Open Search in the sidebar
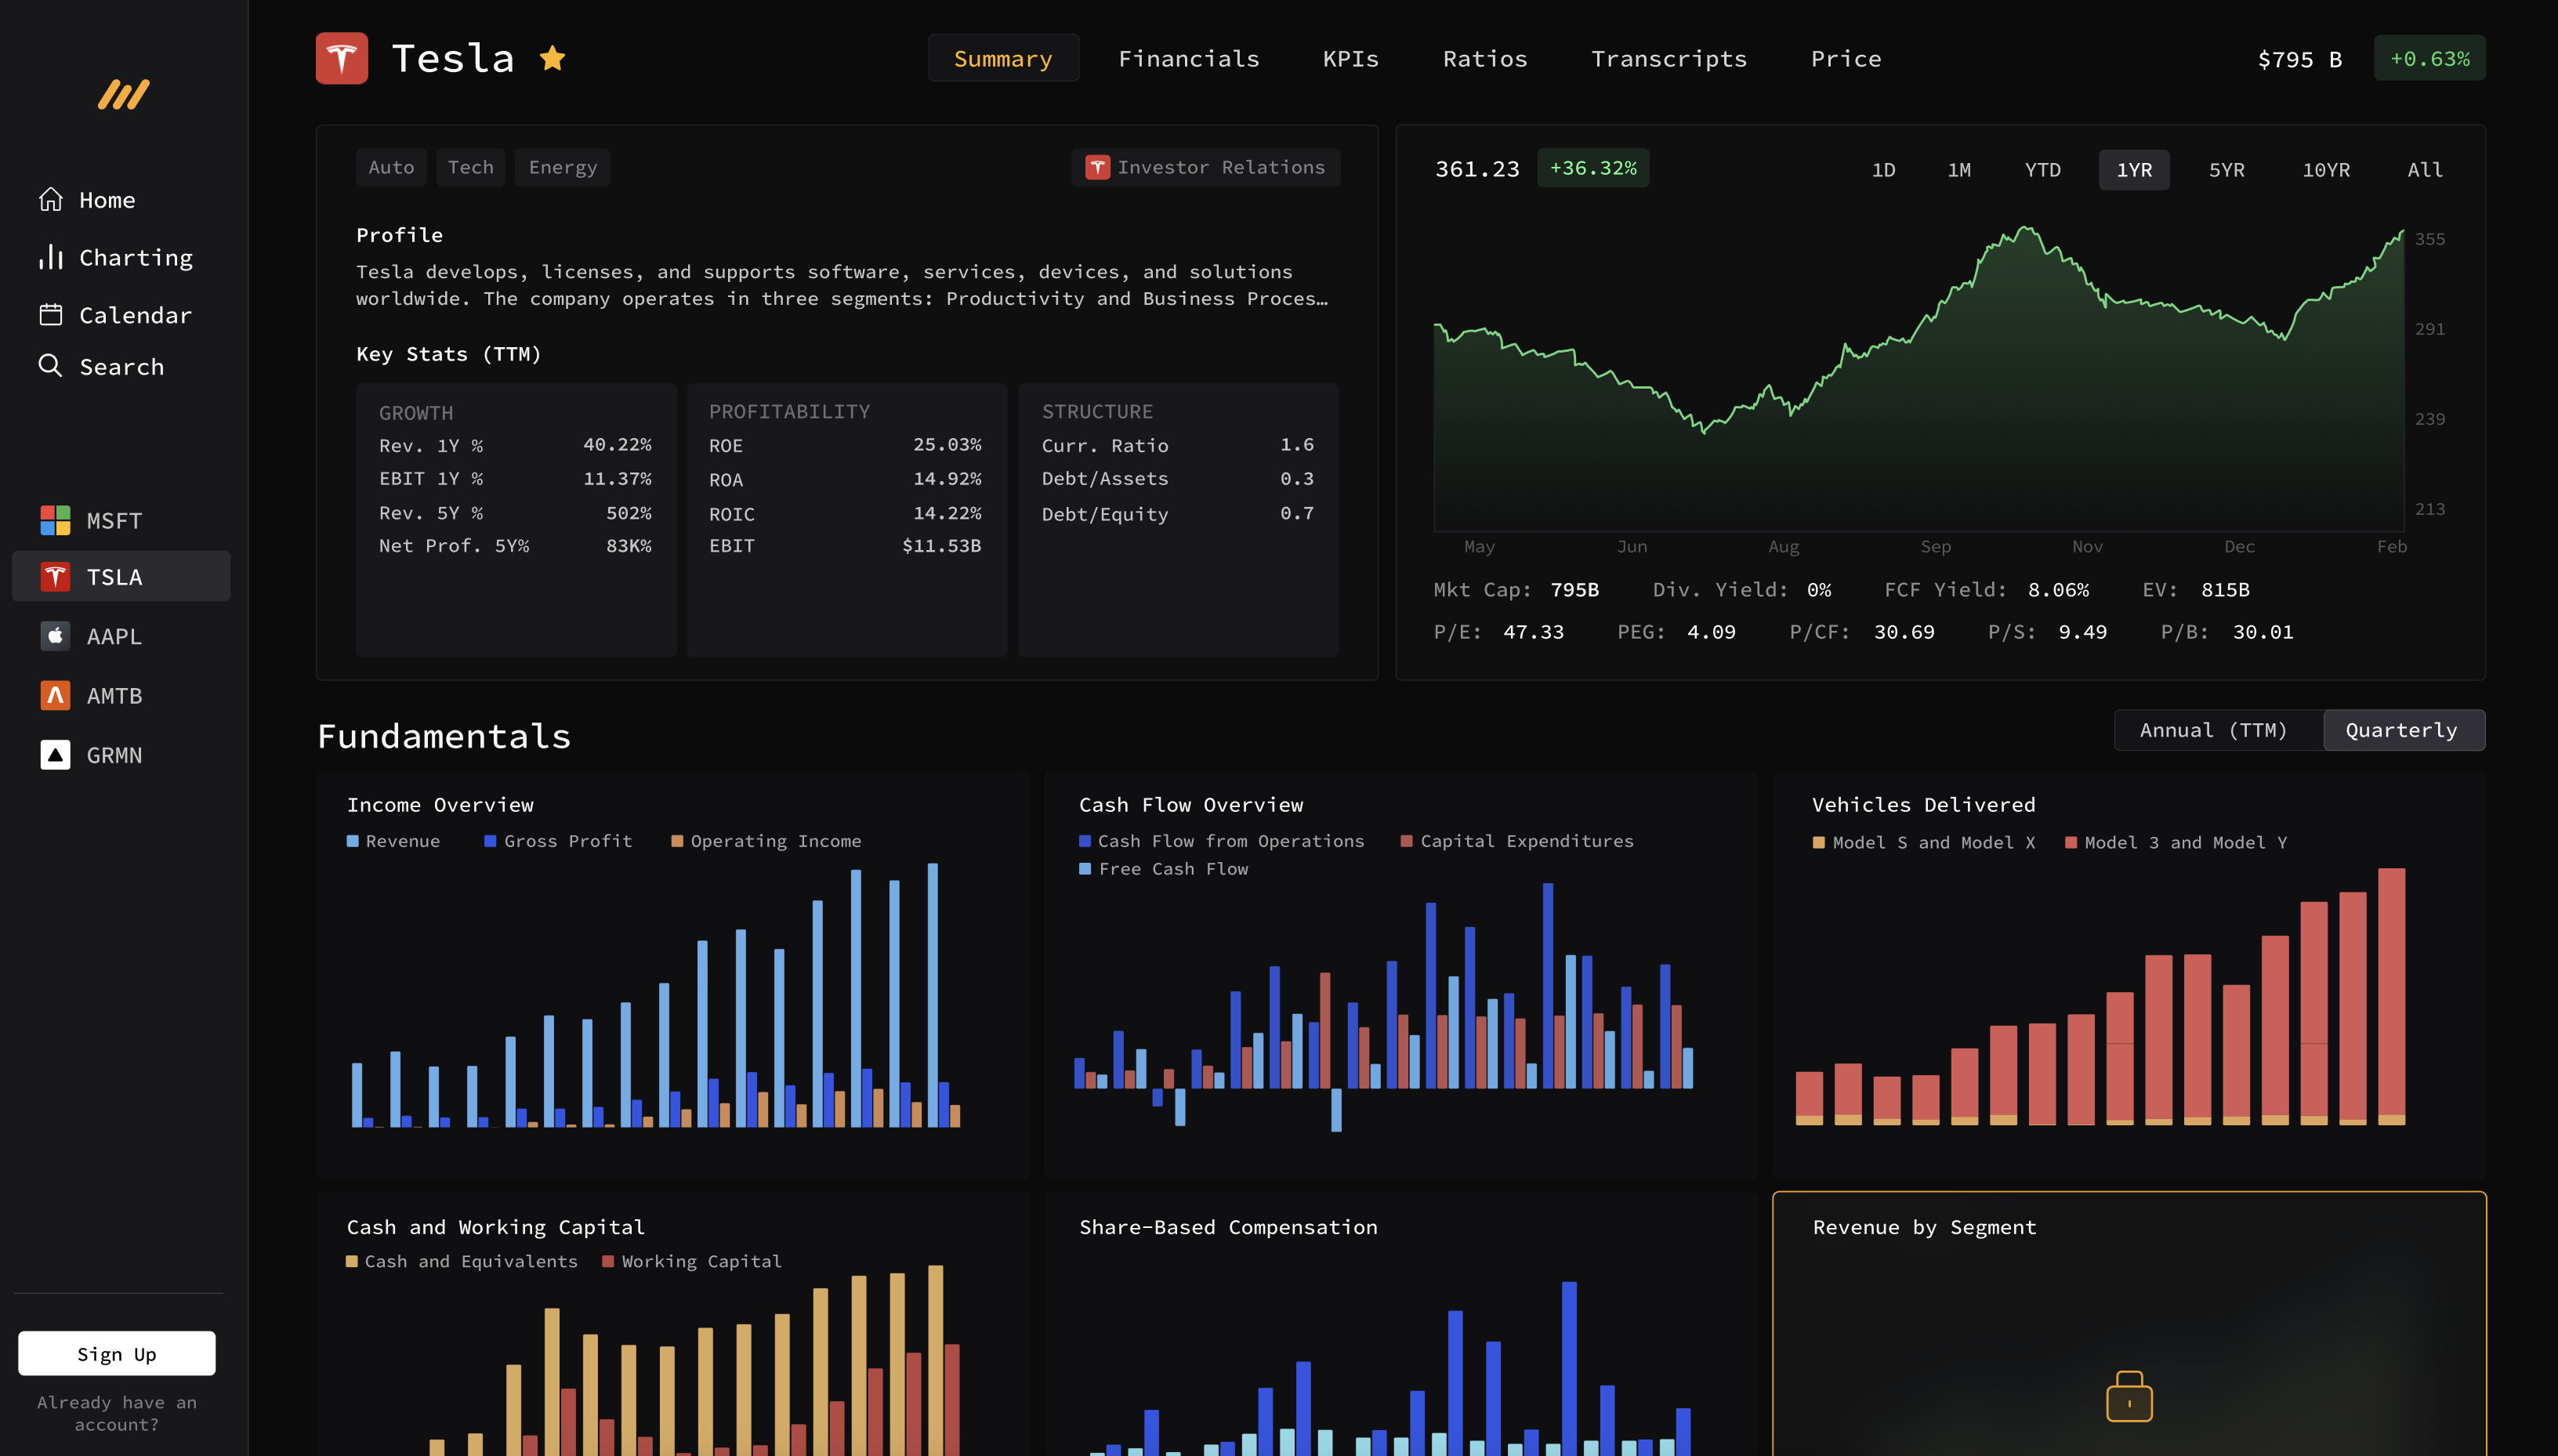The height and width of the screenshot is (1456, 2558). coord(121,366)
